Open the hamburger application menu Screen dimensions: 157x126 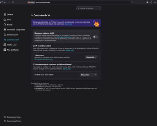click(155, 2)
